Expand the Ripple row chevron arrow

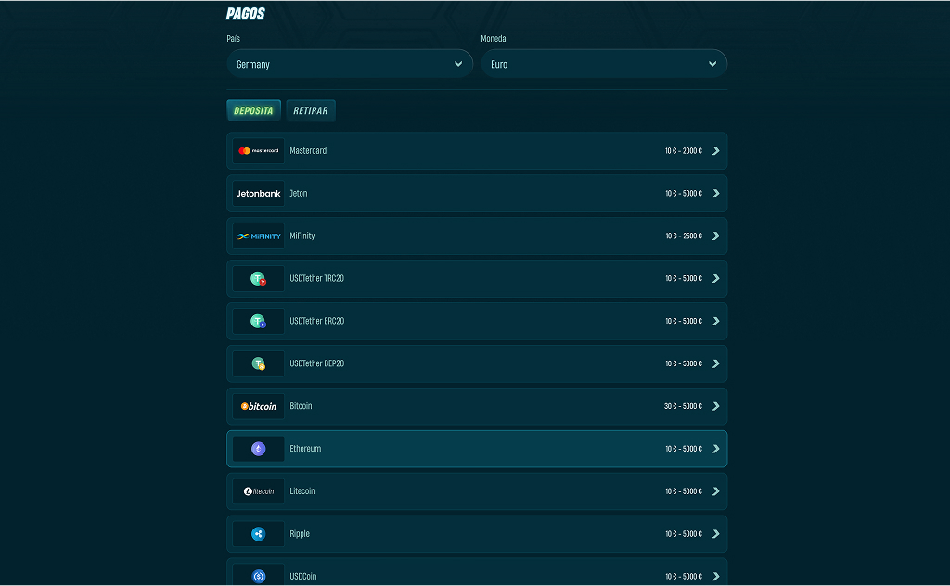pos(715,534)
